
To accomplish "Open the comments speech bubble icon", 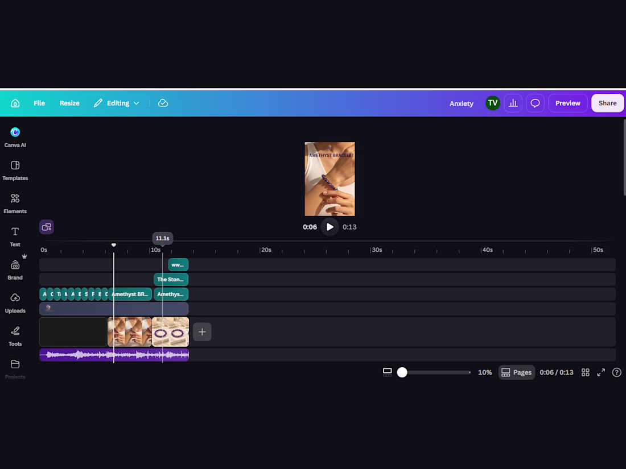I will click(x=535, y=103).
